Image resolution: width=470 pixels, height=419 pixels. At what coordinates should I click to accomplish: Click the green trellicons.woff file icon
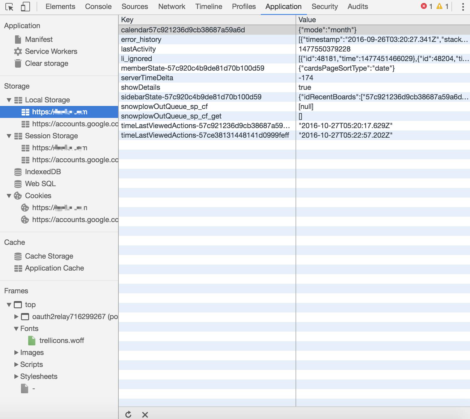32,341
